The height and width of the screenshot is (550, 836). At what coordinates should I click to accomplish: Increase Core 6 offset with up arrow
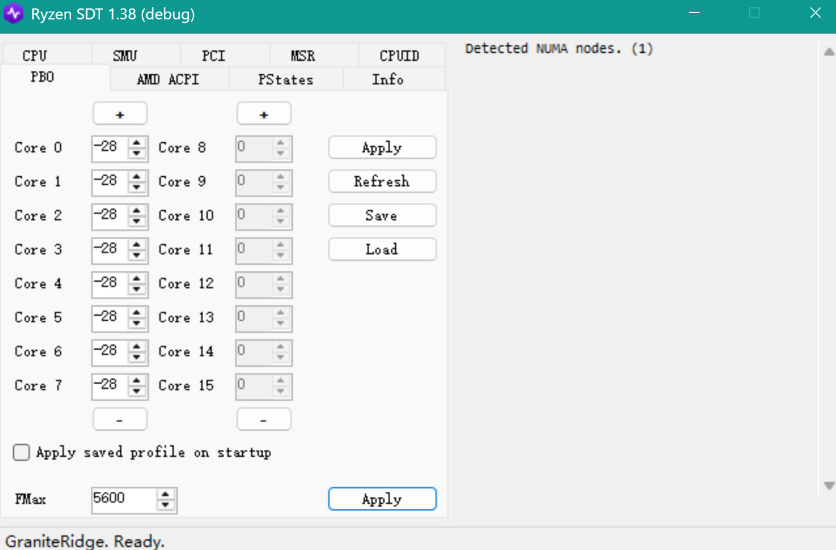[x=137, y=346]
